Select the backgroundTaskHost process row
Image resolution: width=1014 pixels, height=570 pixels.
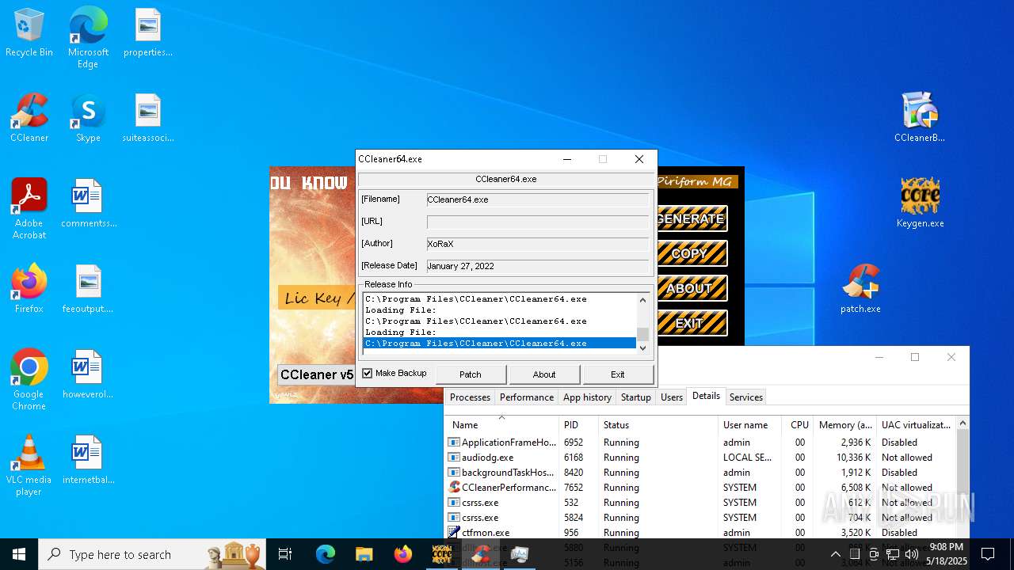(x=701, y=473)
